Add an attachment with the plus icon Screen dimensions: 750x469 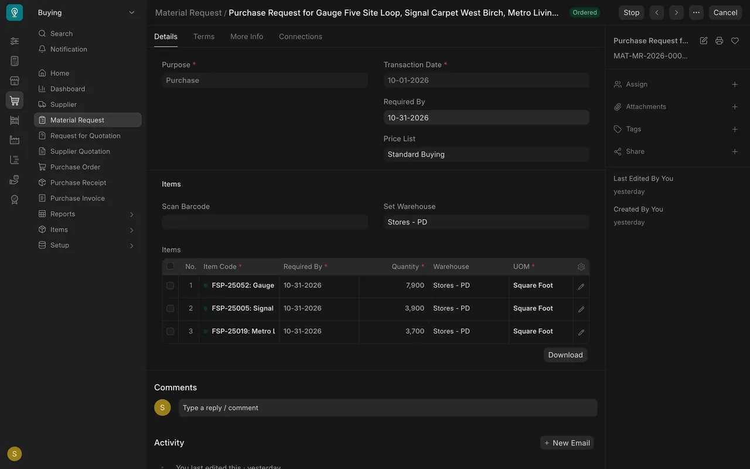[735, 107]
